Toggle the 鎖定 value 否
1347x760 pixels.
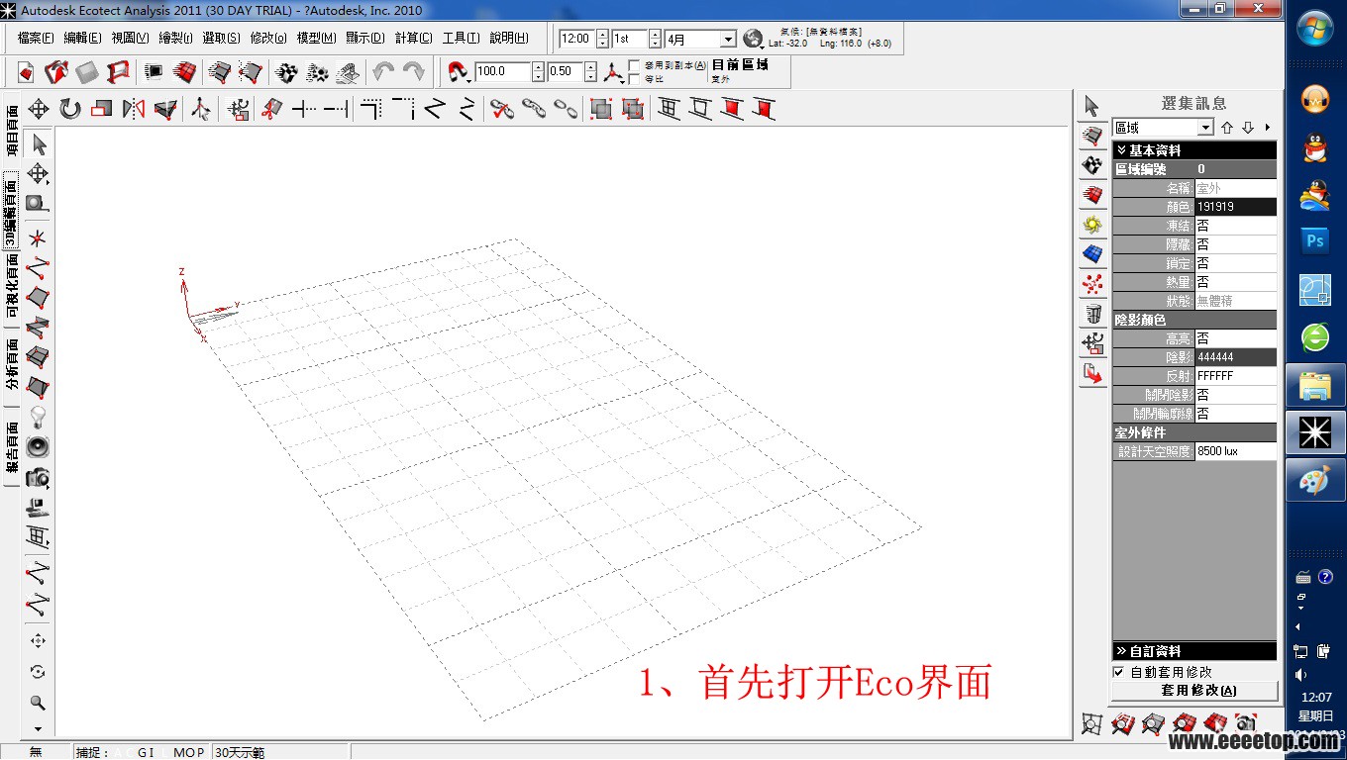1235,263
